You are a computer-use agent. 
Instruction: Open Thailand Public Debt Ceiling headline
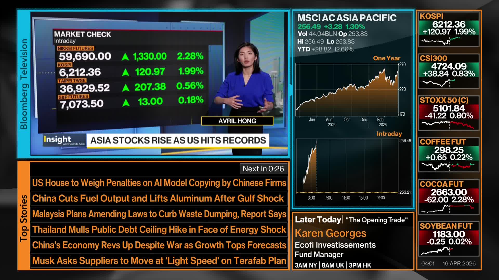(x=159, y=230)
